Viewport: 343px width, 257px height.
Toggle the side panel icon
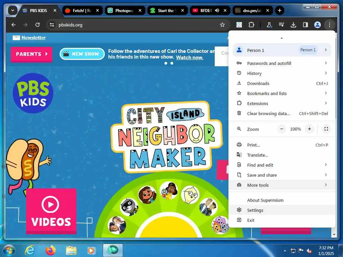(x=305, y=25)
